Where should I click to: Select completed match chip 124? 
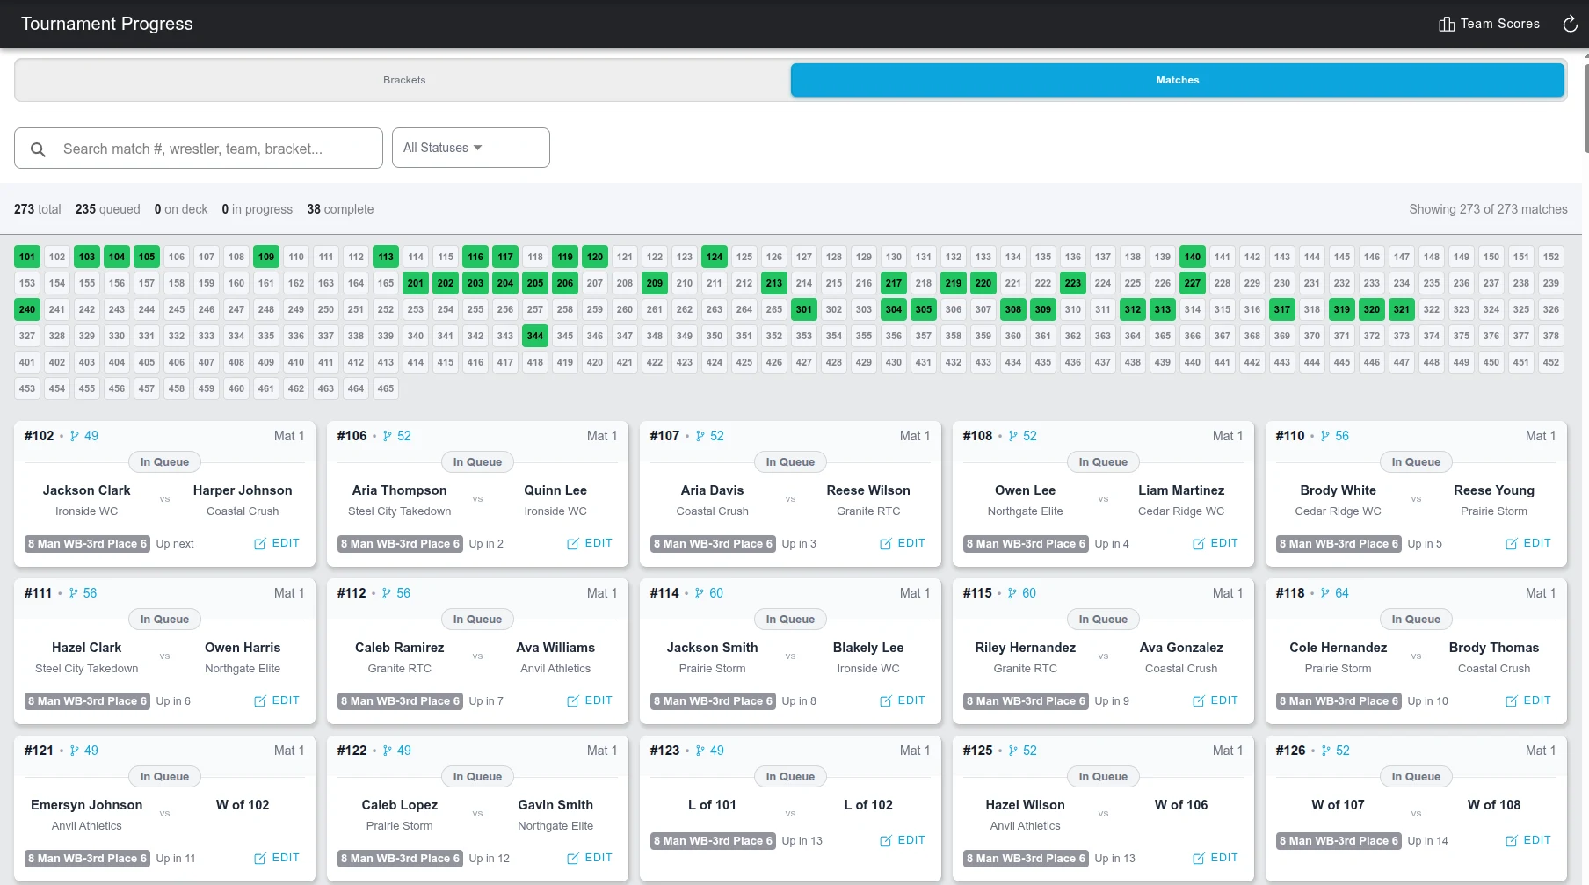(715, 257)
